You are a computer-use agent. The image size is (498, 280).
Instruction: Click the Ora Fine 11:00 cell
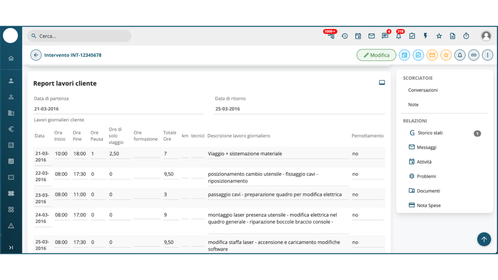coord(80,194)
